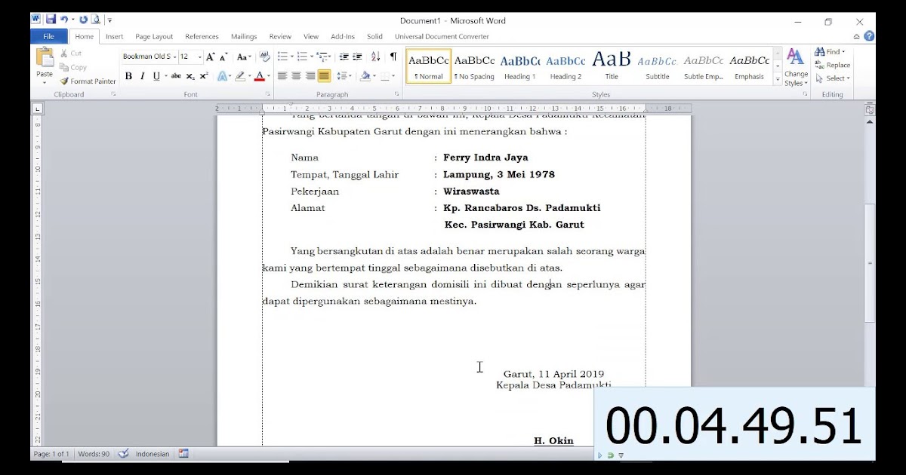The height and width of the screenshot is (475, 906).
Task: Click the Undo arrow in Quick Access
Action: click(x=64, y=20)
